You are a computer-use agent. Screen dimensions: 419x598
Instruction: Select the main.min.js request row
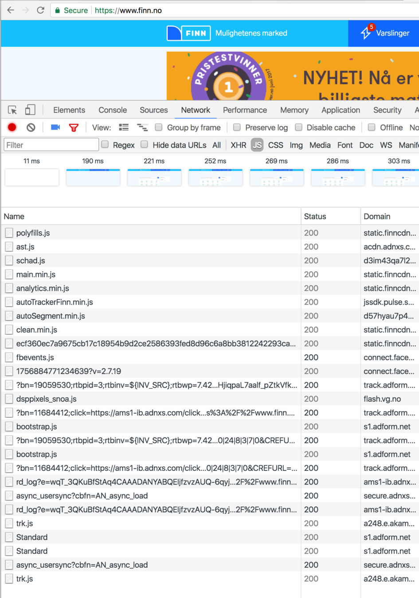click(210, 274)
